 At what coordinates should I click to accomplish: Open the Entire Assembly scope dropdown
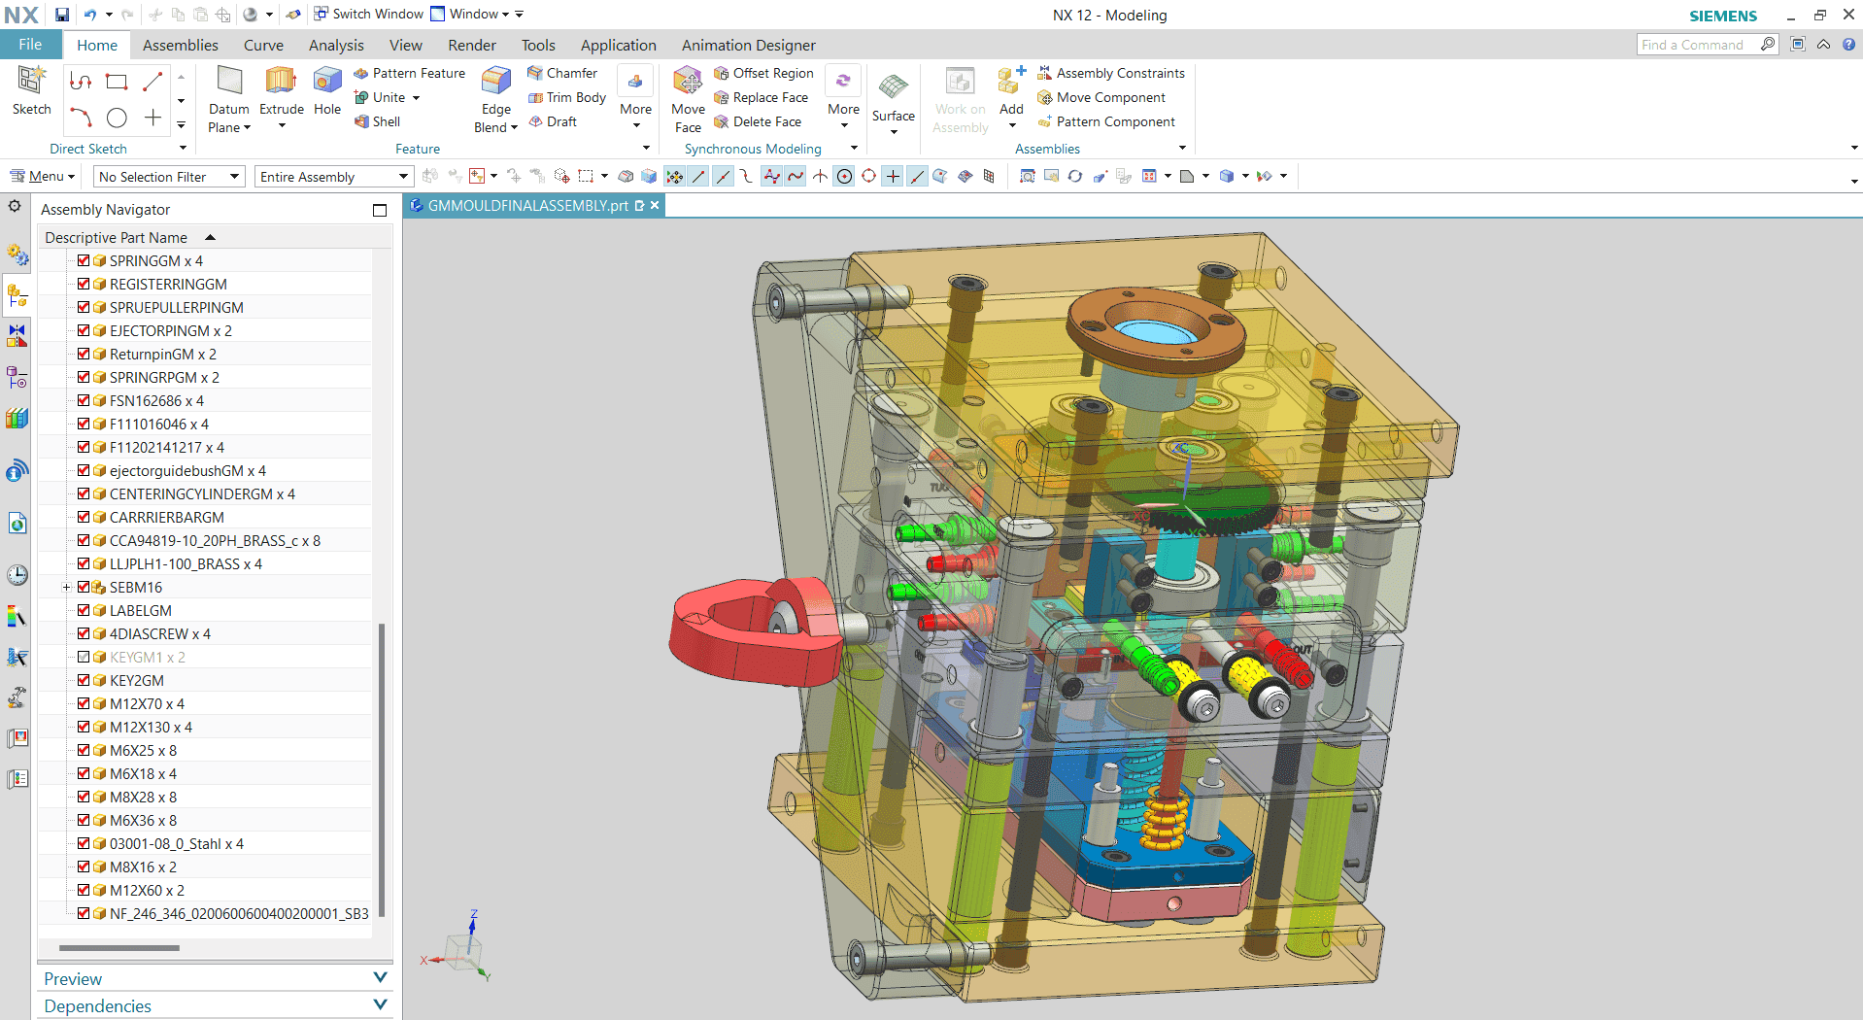333,177
